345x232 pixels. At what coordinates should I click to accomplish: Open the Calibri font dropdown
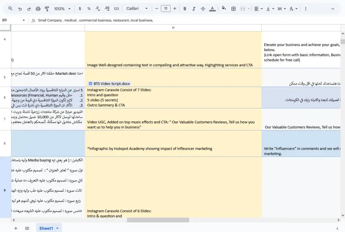137,9
